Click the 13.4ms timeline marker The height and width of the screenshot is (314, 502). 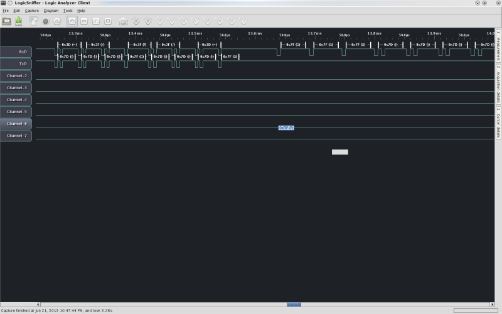[136, 33]
